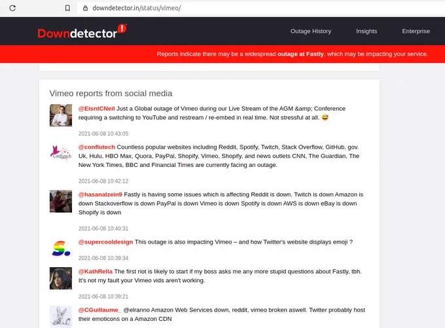Image resolution: width=445 pixels, height=328 pixels.
Task: Click the rainbow S supercooldesign avatar
Action: click(x=61, y=249)
